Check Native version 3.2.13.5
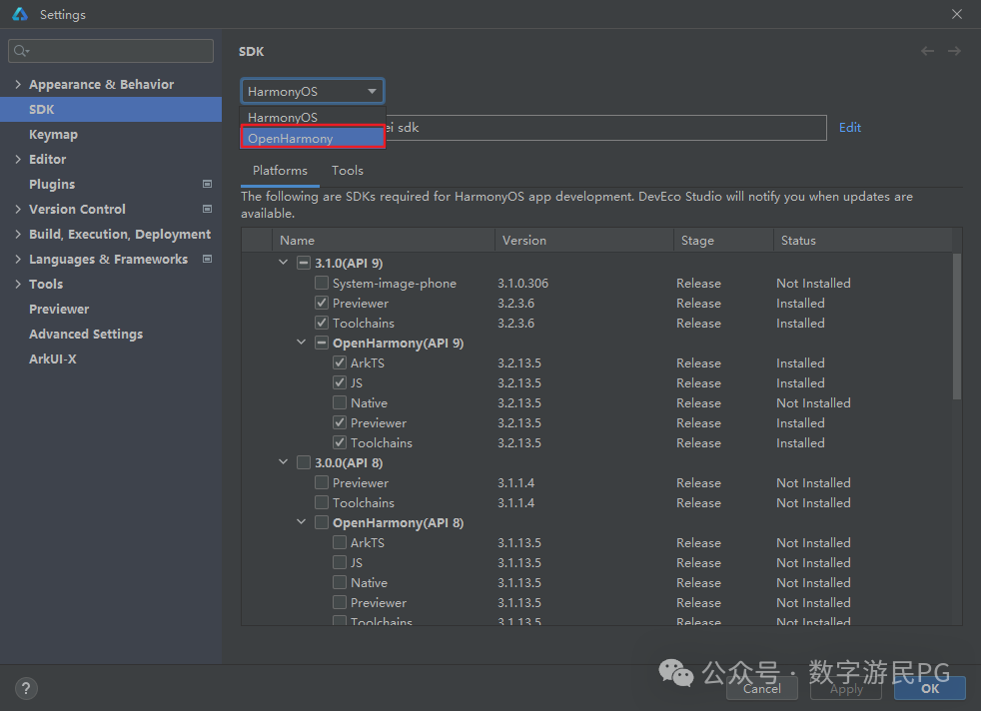The height and width of the screenshot is (711, 981). [340, 402]
